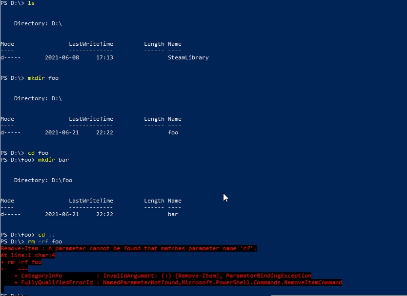This screenshot has height=296, width=407.
Task: Click the time '17:13'
Action: click(104, 57)
